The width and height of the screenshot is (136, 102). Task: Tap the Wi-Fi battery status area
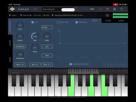pos(123,5)
